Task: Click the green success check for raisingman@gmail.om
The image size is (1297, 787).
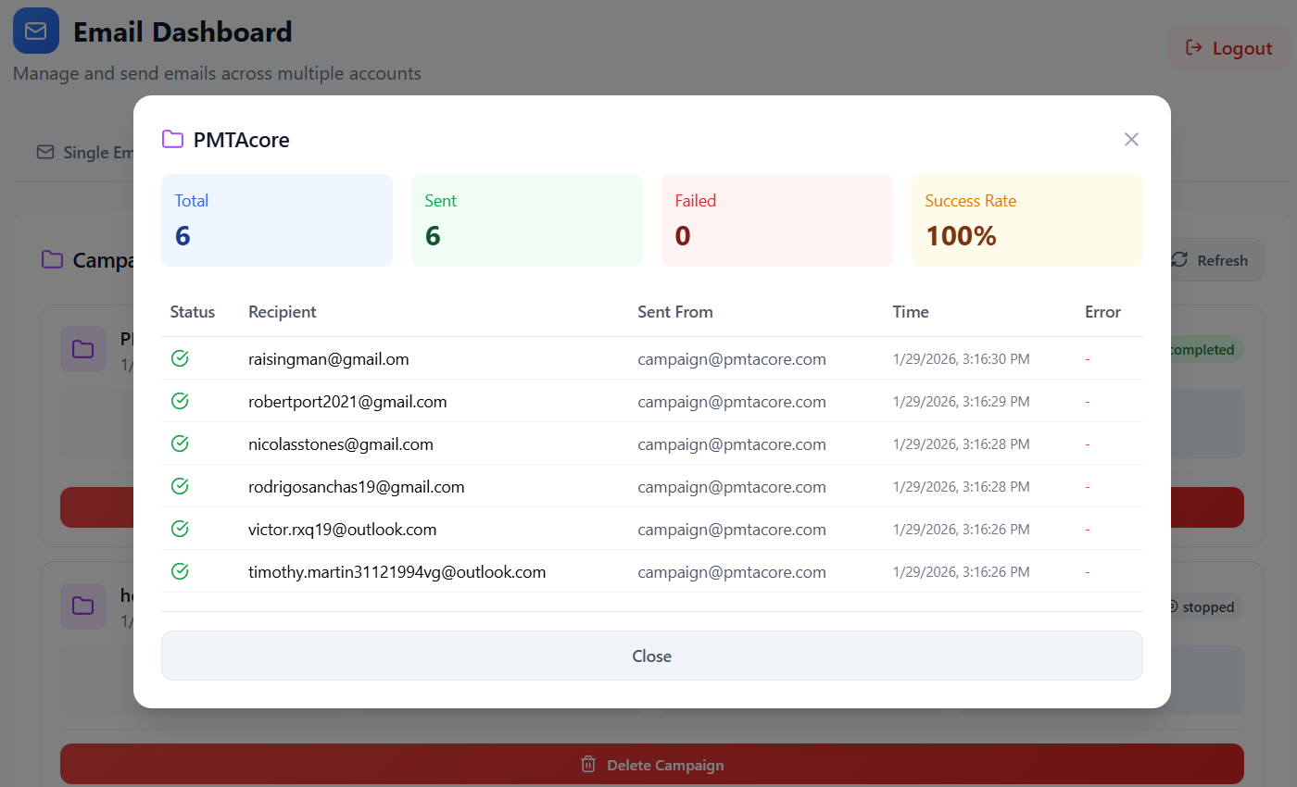Action: 180,357
